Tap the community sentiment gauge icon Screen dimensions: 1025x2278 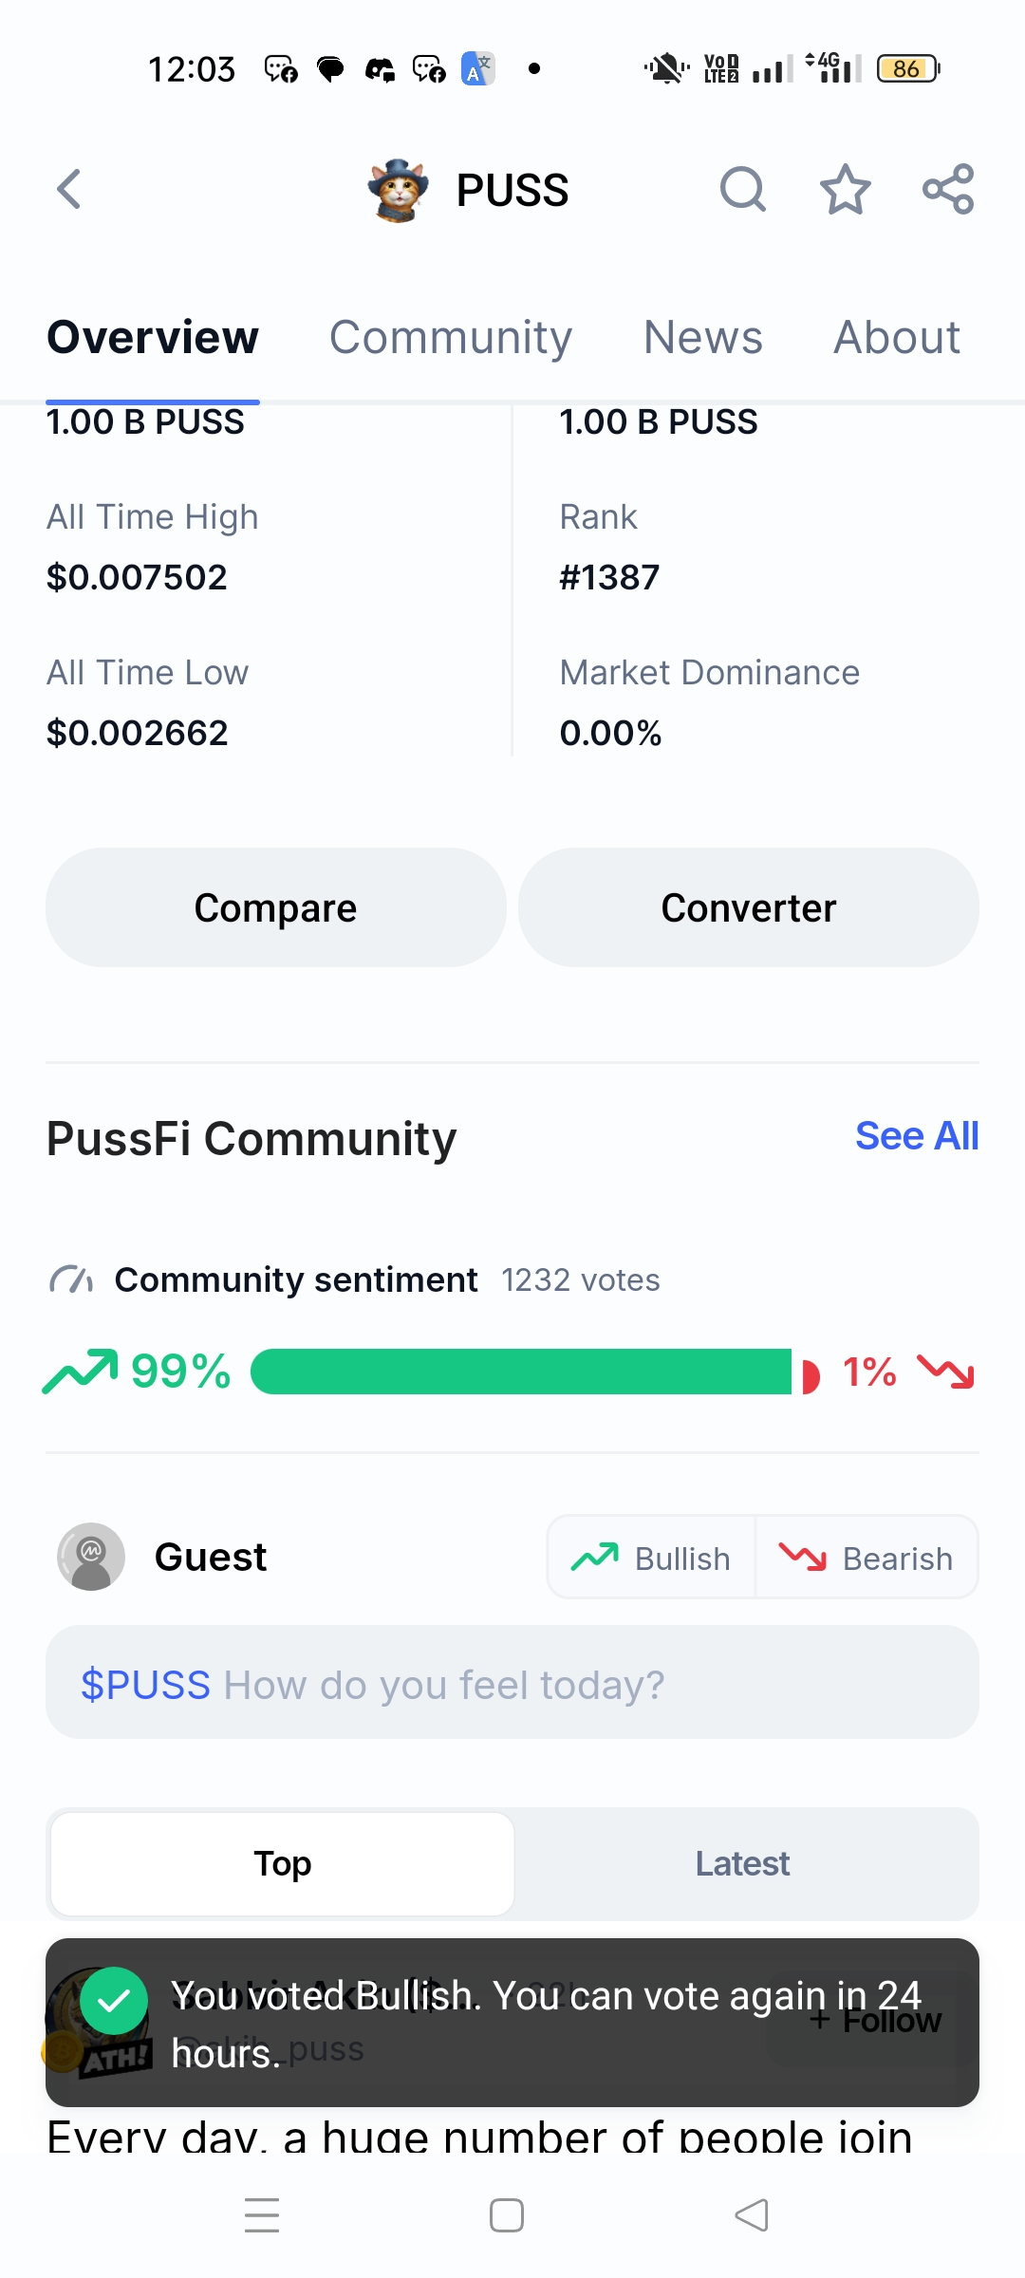pyautogui.click(x=71, y=1279)
